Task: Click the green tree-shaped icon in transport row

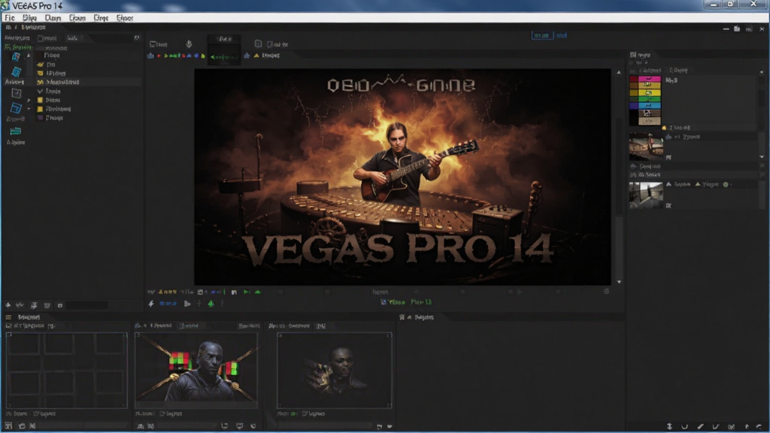Action: [x=211, y=304]
